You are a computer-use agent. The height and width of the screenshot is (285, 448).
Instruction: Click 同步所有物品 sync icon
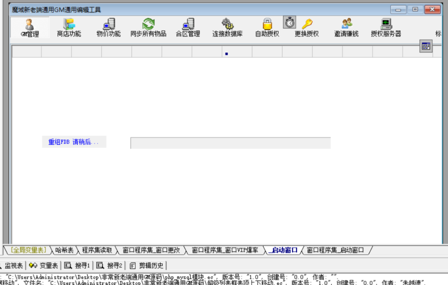pos(148,28)
